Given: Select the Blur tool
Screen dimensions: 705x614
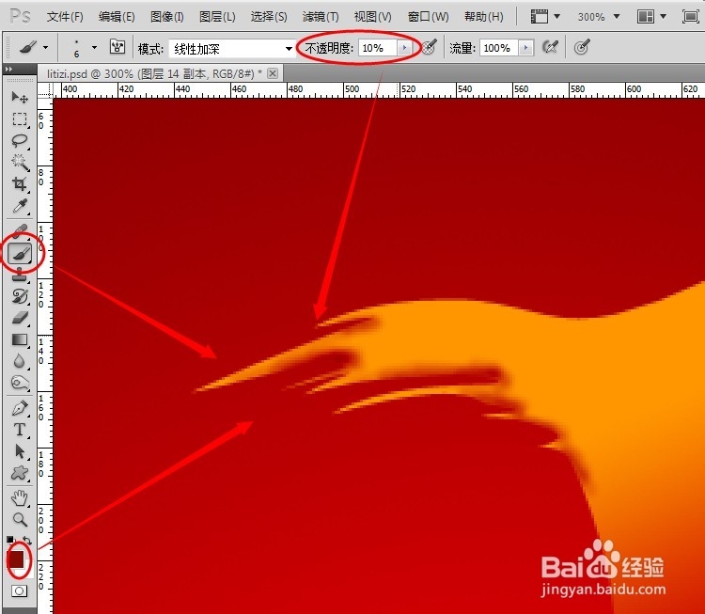Looking at the screenshot, I should click(x=20, y=361).
